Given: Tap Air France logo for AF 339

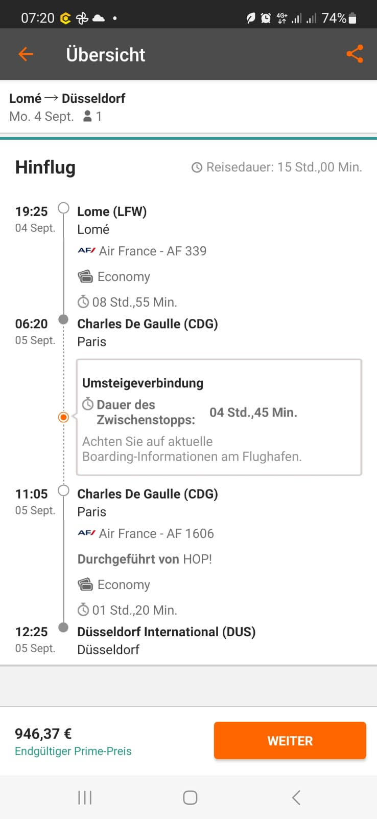Looking at the screenshot, I should 86,251.
